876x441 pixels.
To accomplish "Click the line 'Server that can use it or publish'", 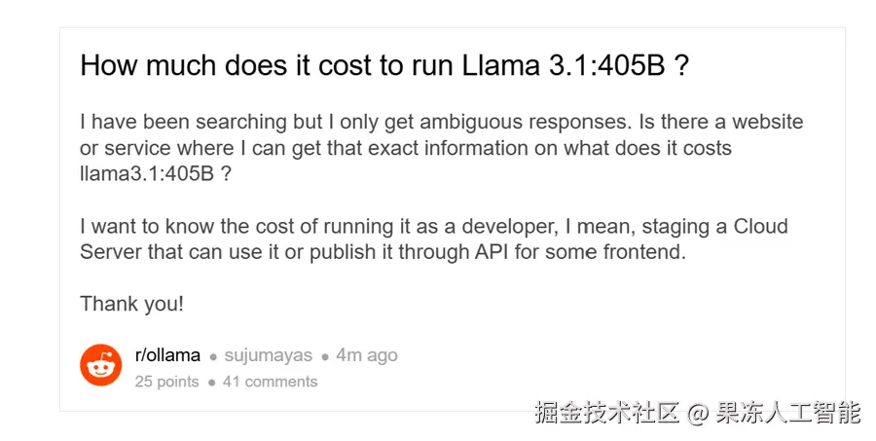I will pos(383,252).
